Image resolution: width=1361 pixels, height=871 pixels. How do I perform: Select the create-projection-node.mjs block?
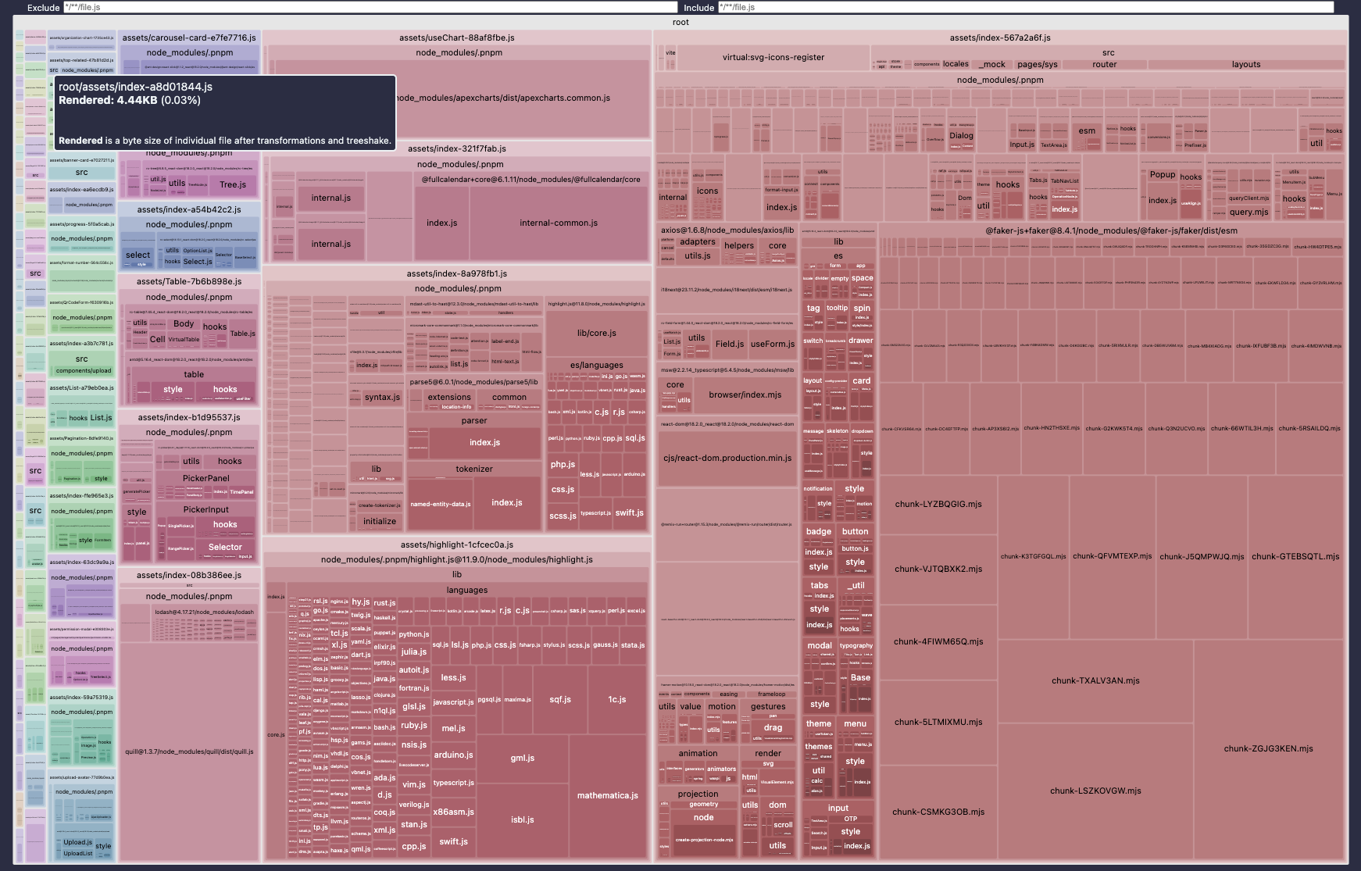click(704, 840)
